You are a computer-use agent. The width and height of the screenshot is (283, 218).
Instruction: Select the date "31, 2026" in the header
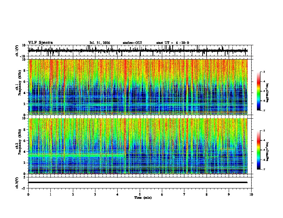pos(103,43)
